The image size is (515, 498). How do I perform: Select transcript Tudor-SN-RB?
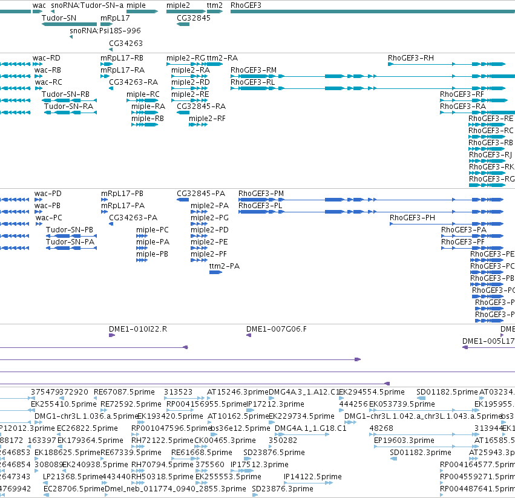(70, 100)
